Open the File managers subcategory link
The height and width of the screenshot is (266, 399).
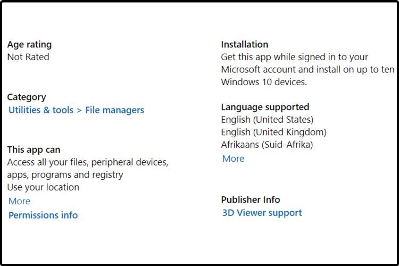pos(114,110)
